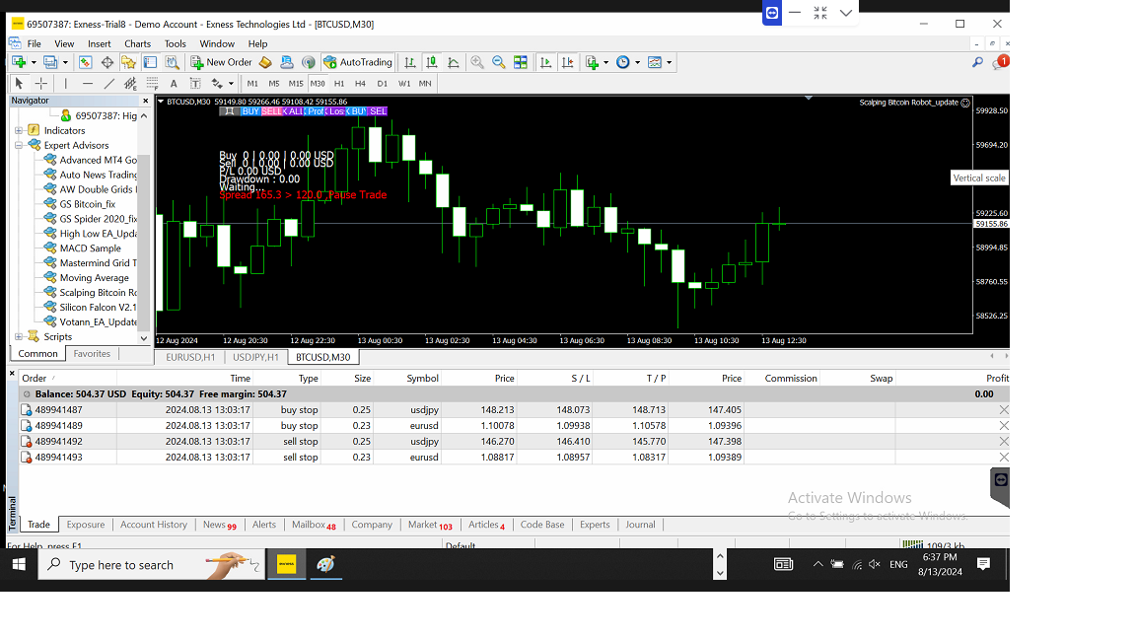Toggle the AutoTrading button
Screen dimensions: 1136x639
357,62
